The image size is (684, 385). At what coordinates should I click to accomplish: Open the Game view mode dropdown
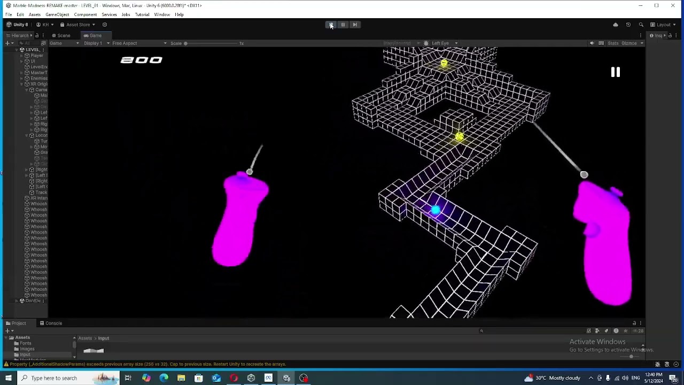click(64, 43)
